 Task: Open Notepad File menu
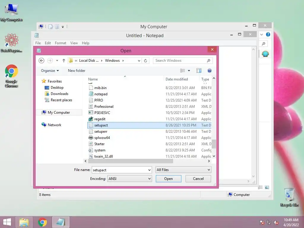click(x=38, y=43)
